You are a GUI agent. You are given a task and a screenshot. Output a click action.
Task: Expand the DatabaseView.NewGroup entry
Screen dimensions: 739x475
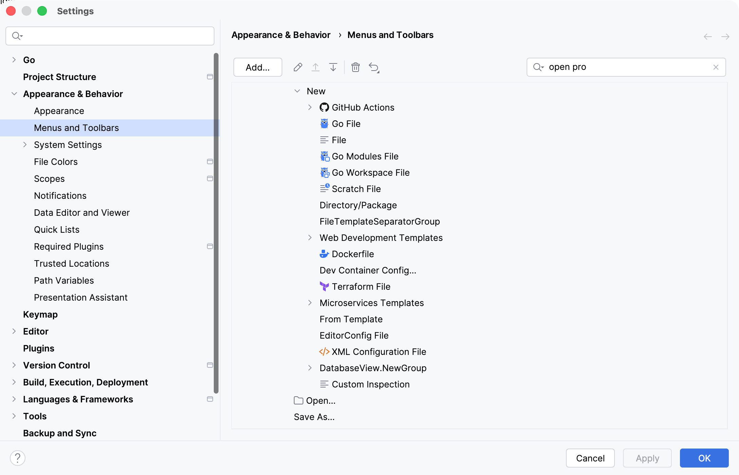(310, 368)
